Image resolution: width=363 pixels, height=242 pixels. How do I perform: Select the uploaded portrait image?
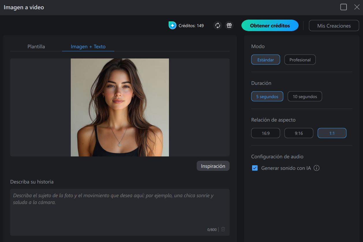pyautogui.click(x=120, y=107)
